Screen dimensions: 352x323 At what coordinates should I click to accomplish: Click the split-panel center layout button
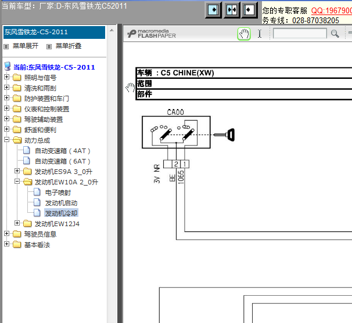point(232,10)
